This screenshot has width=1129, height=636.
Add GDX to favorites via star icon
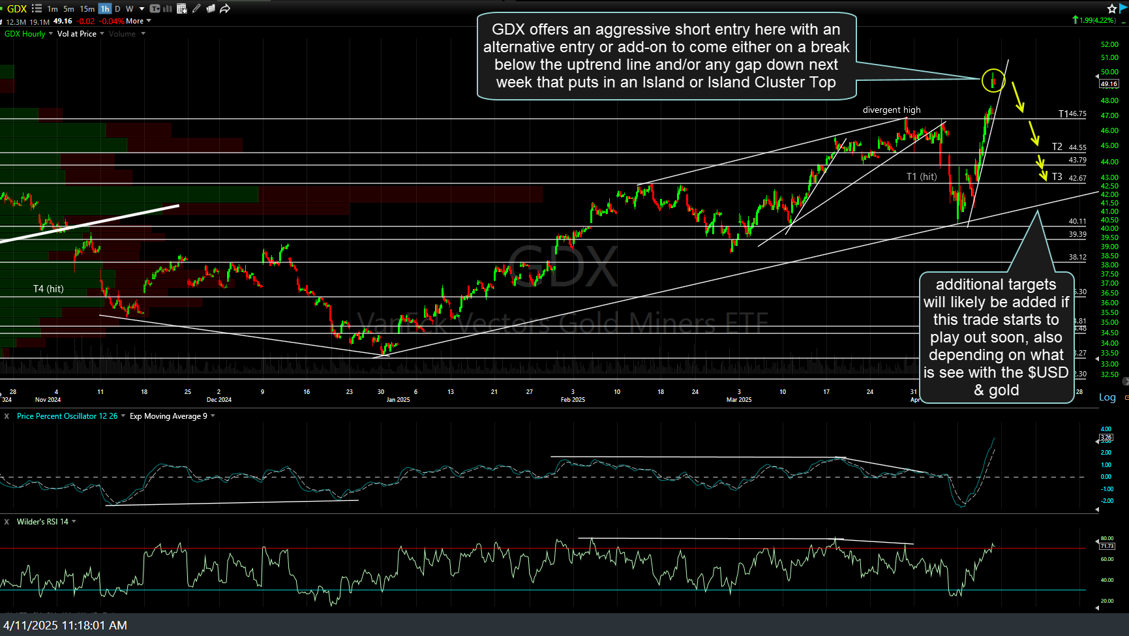[1113, 8]
